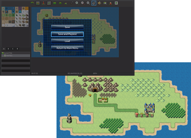
Task: Switch to tileset tab B
Action: point(8,49)
